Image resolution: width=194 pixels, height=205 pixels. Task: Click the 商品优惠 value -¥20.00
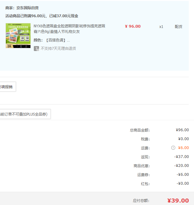[181, 166]
